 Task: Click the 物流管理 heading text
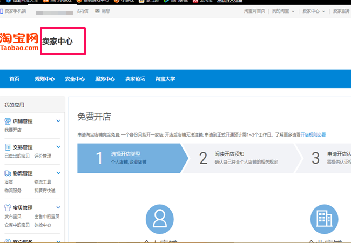click(x=23, y=173)
